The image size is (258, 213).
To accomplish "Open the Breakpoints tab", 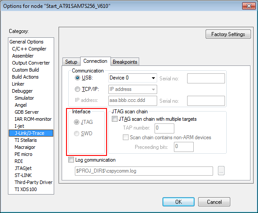I will coord(125,62).
